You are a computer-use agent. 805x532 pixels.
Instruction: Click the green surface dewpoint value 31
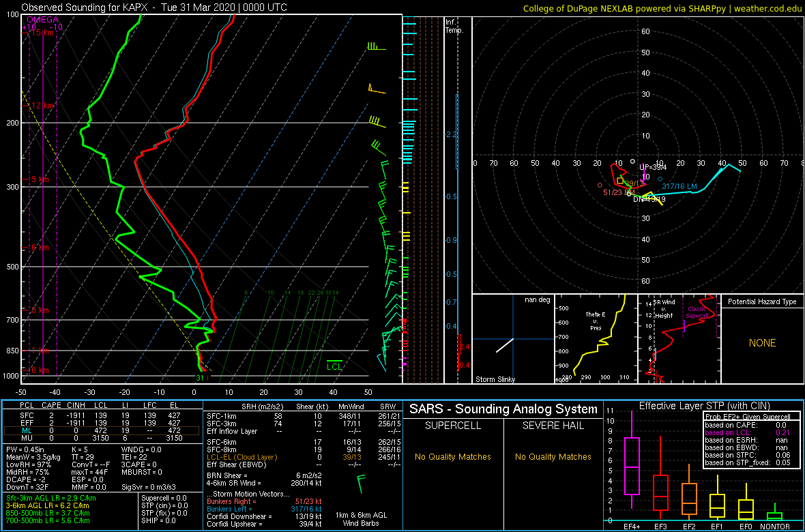(x=200, y=378)
